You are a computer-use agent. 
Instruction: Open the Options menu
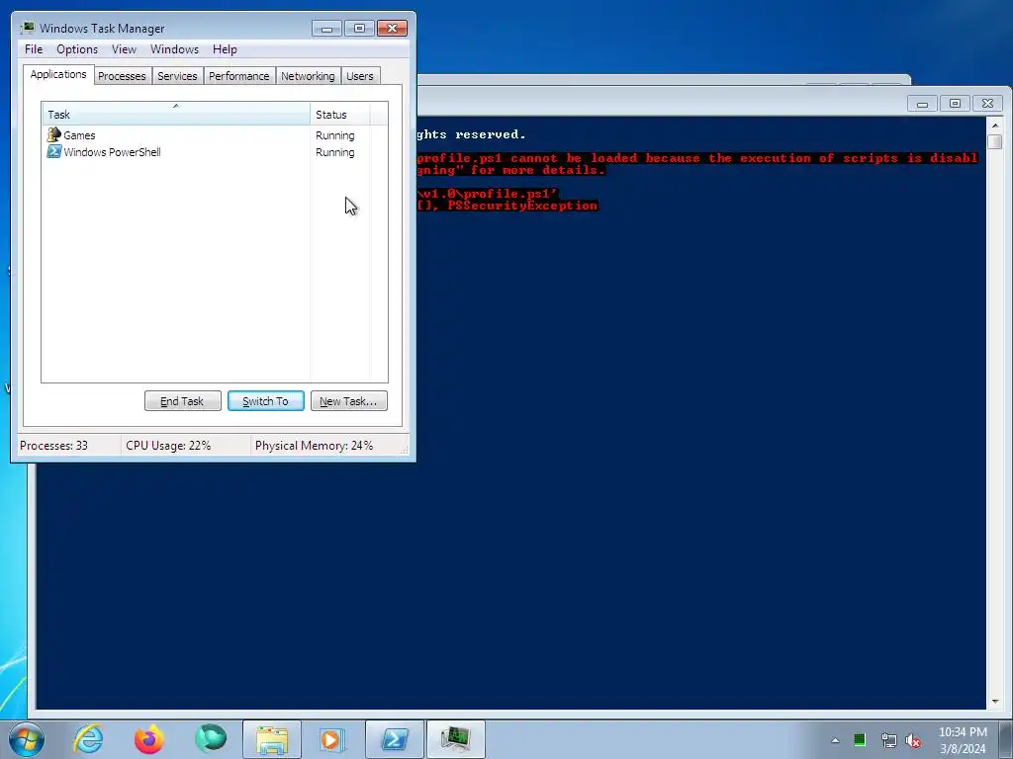(77, 49)
